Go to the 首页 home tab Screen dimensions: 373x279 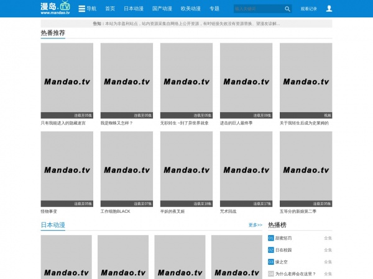click(110, 9)
